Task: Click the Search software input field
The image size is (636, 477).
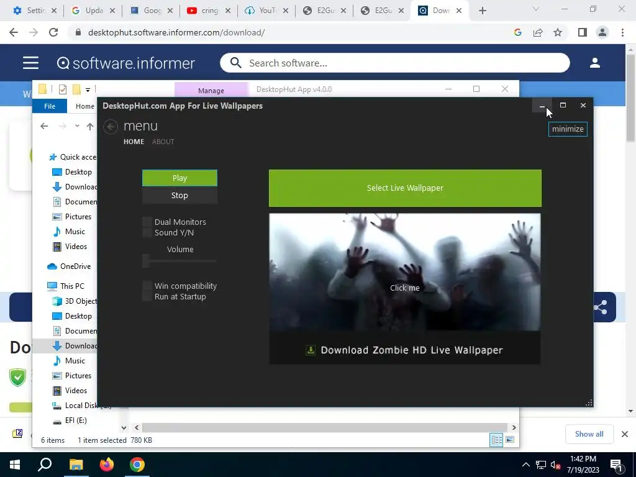Action: [394, 63]
